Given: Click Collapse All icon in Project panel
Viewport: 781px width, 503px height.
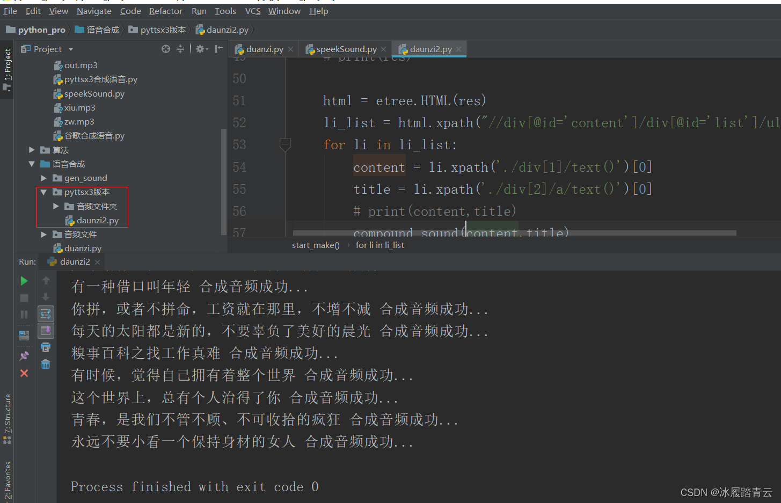Looking at the screenshot, I should 180,49.
